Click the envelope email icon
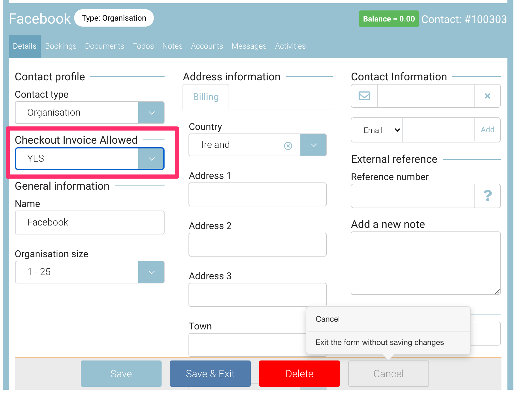 coord(364,96)
